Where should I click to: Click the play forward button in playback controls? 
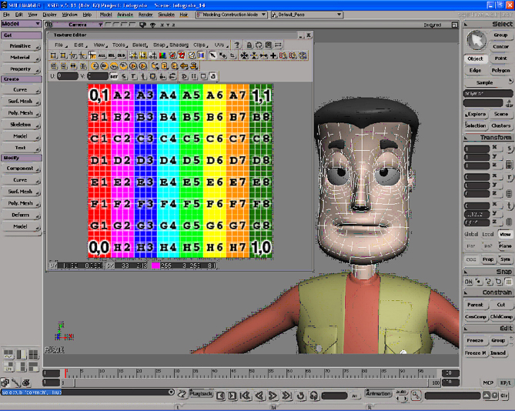tap(273, 396)
